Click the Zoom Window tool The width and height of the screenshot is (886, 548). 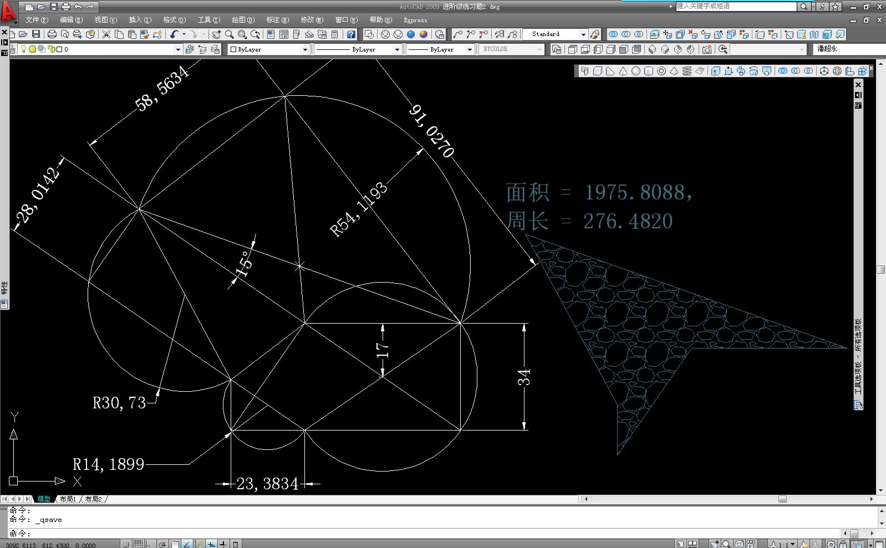pyautogui.click(x=242, y=34)
